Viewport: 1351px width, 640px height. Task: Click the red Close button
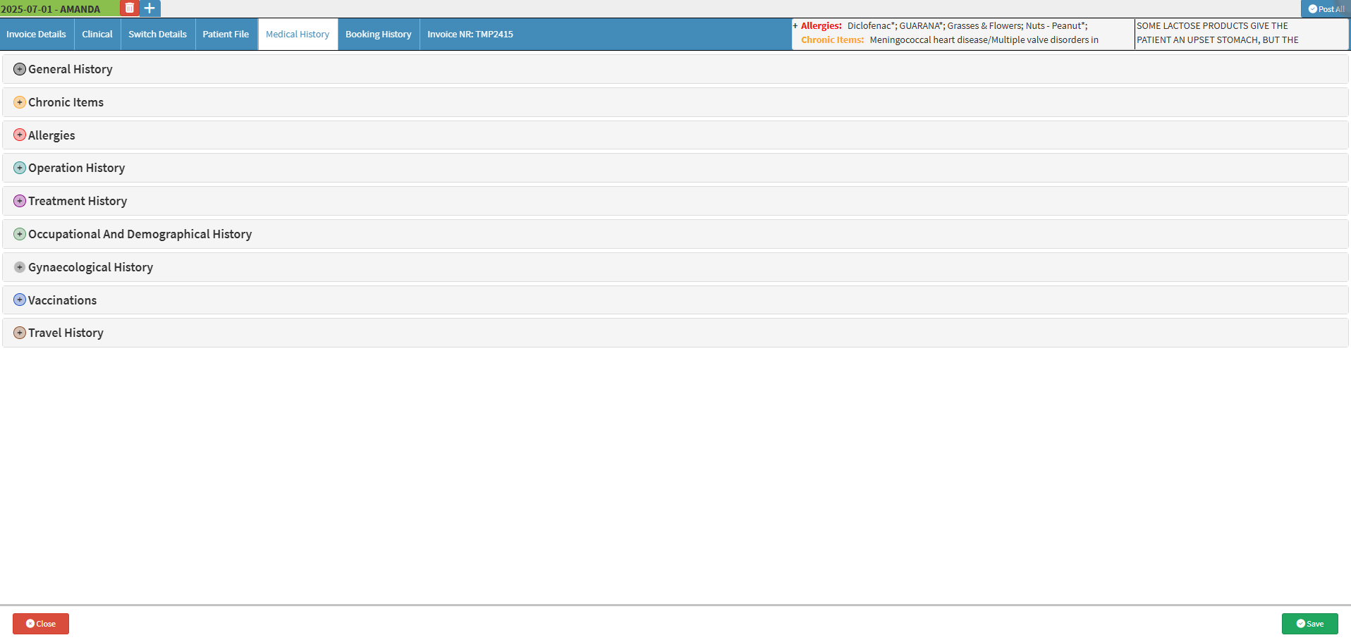pos(41,624)
